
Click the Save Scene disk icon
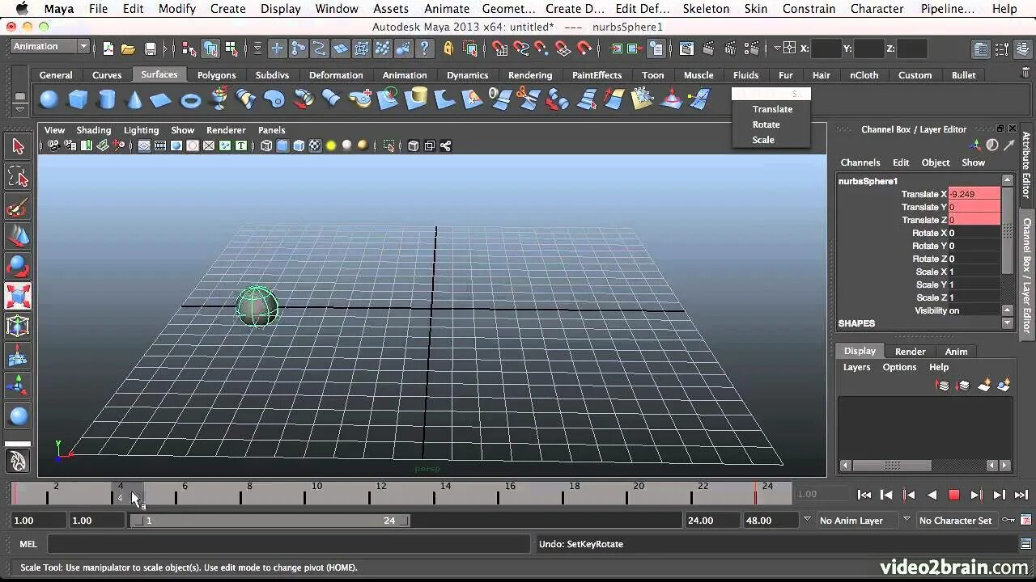coord(150,48)
